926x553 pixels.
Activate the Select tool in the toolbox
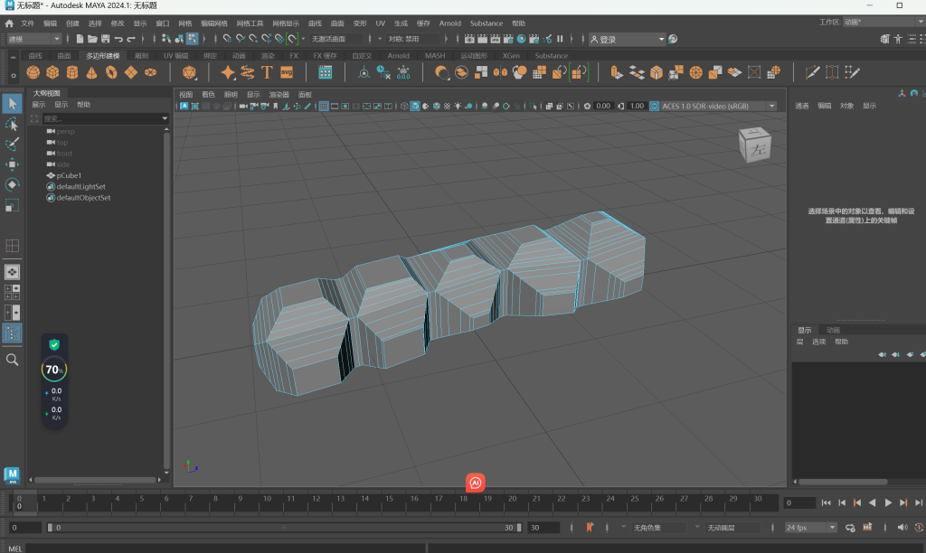[12, 104]
